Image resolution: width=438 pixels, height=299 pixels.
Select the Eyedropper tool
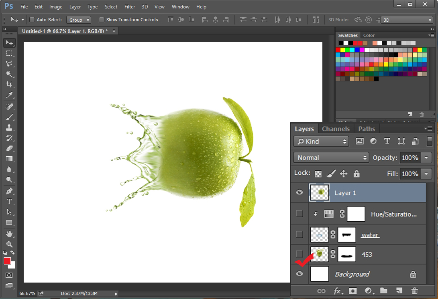tap(9, 95)
